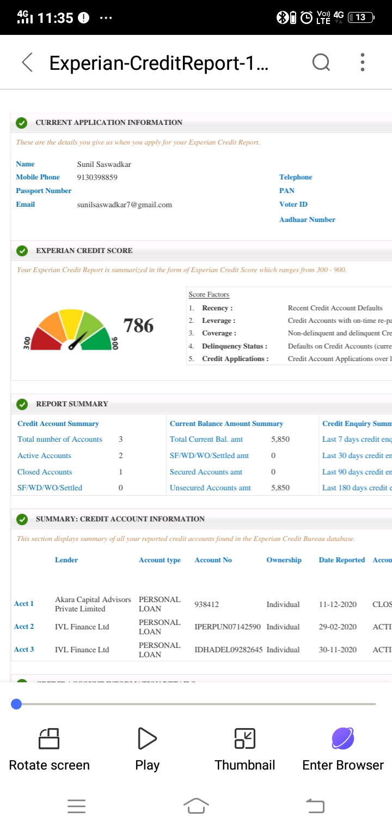Tap the Date Reported column header
This screenshot has height=829, width=392.
coord(342,560)
